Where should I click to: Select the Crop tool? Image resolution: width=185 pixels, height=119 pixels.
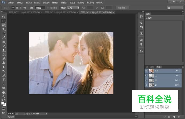[4, 33]
